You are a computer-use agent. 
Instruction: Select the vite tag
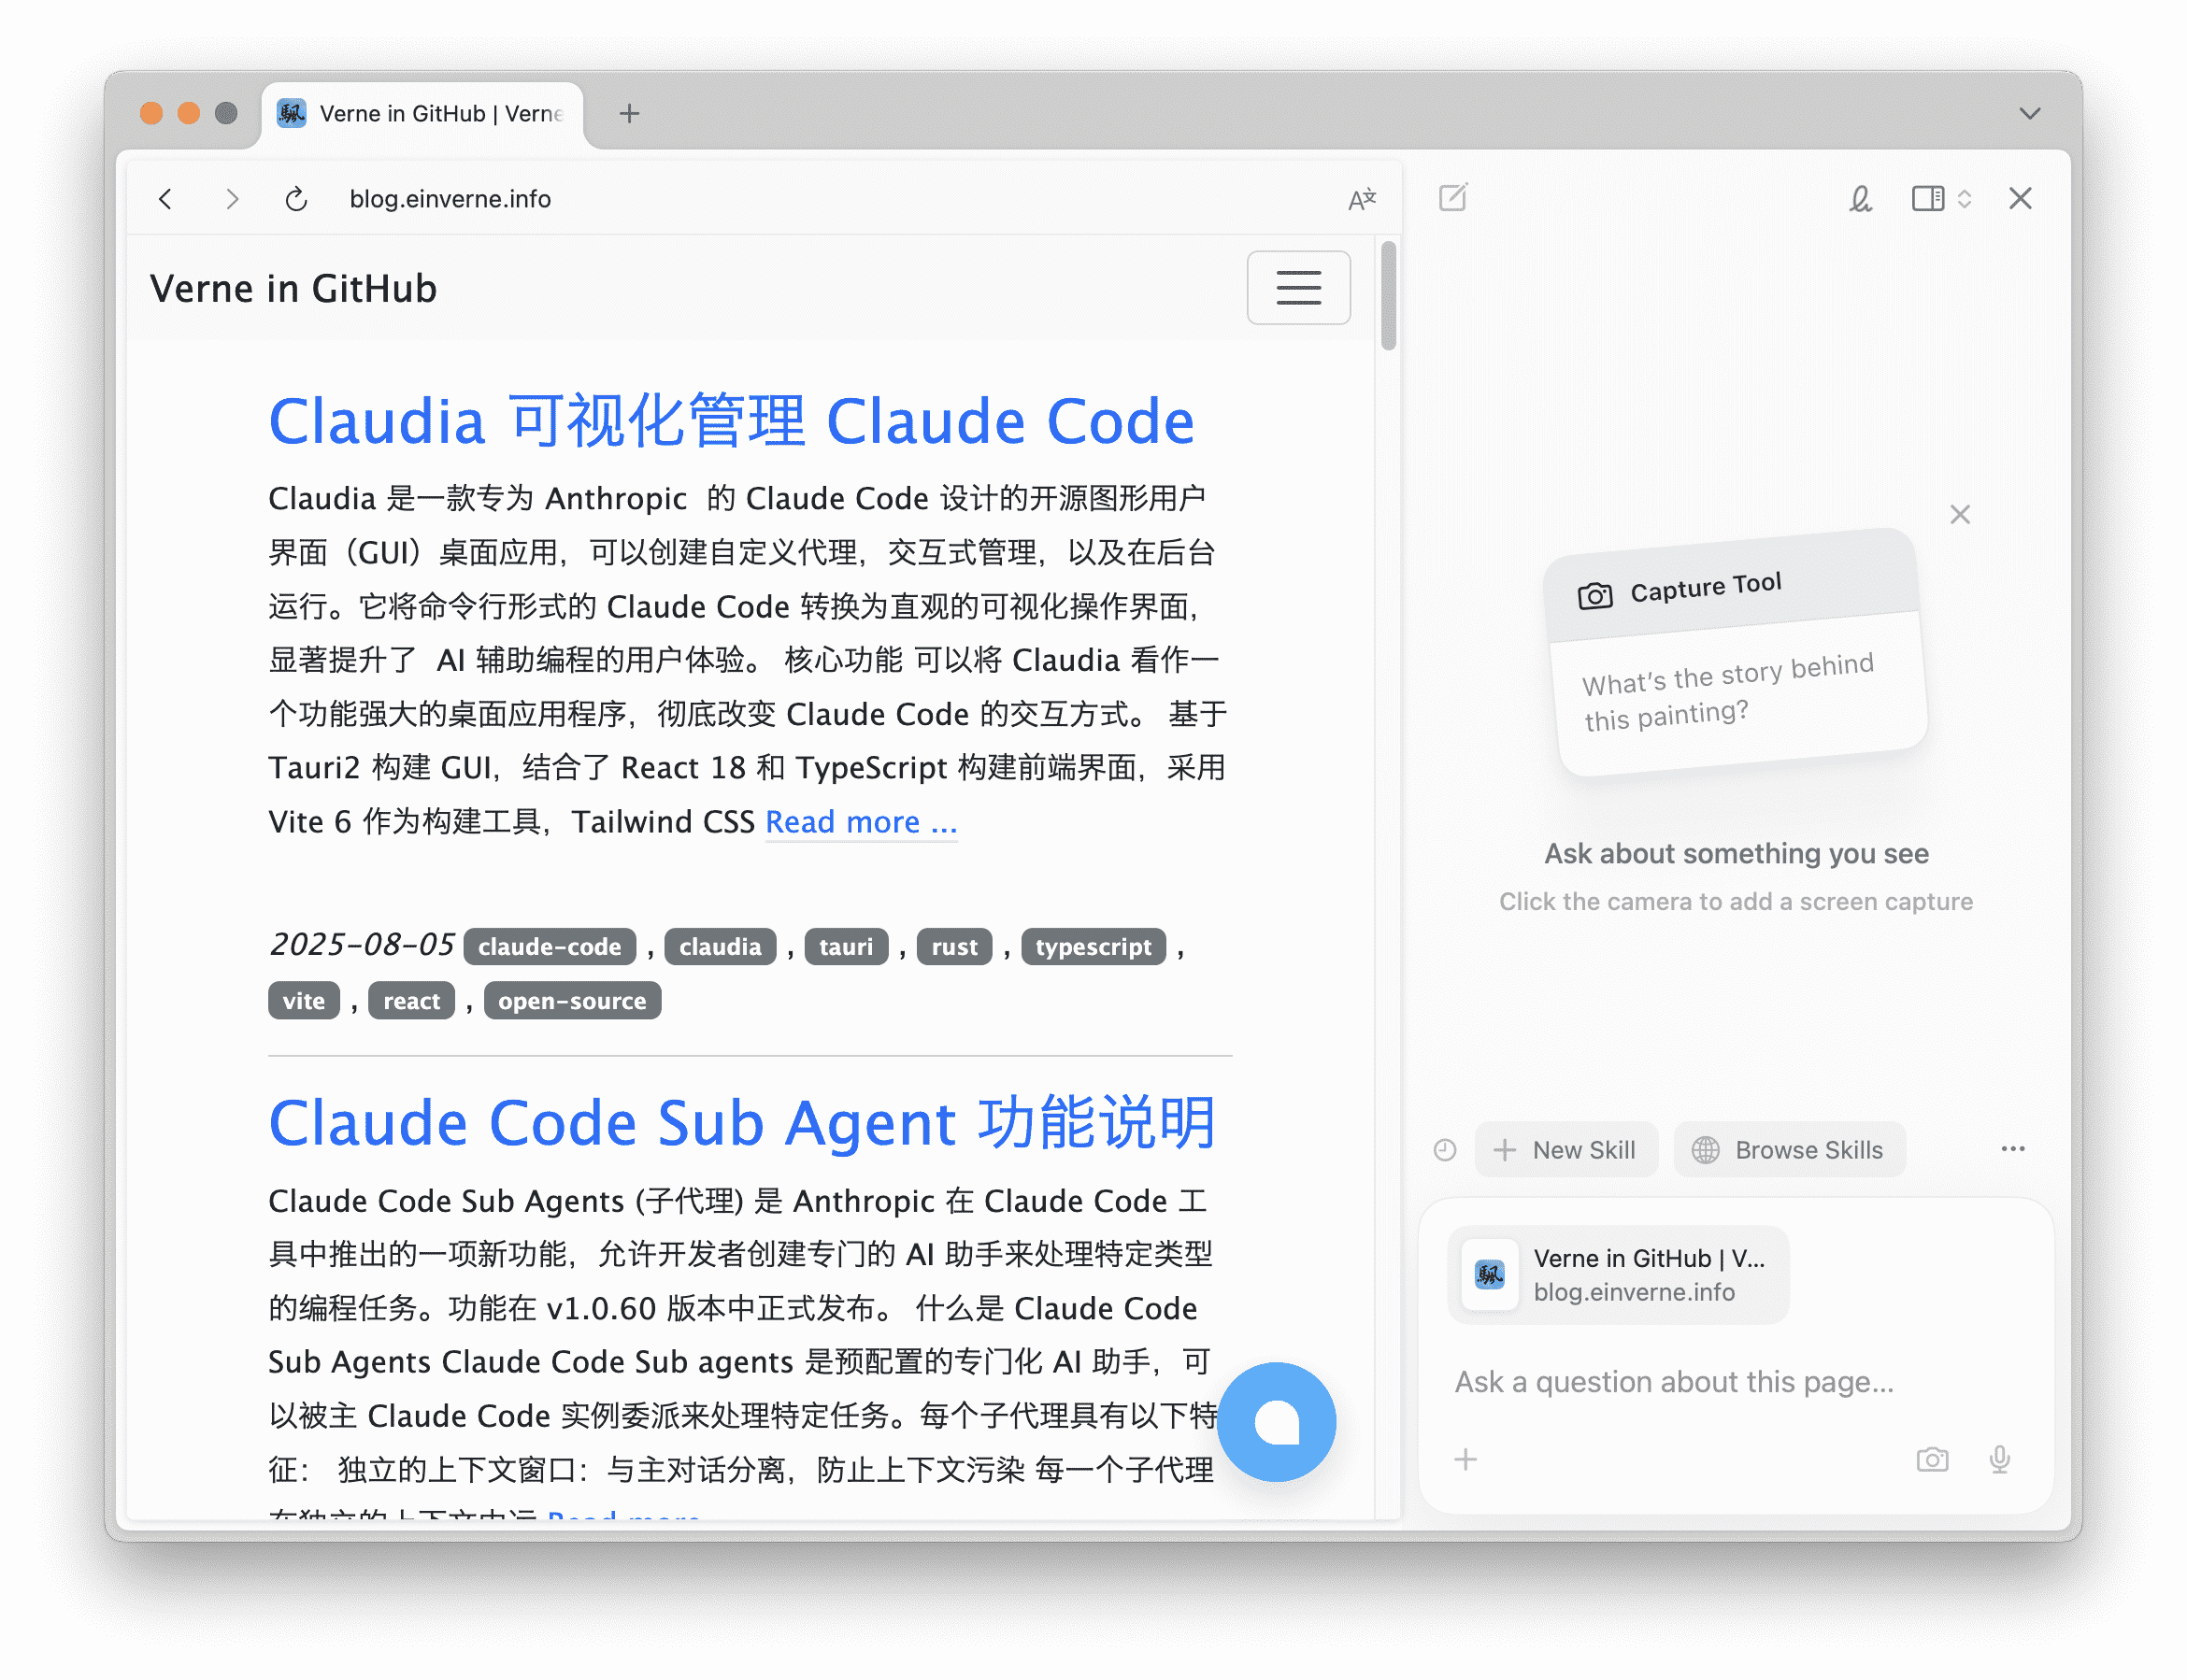pos(303,1000)
